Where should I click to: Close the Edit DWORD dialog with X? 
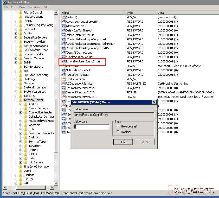click(154, 102)
